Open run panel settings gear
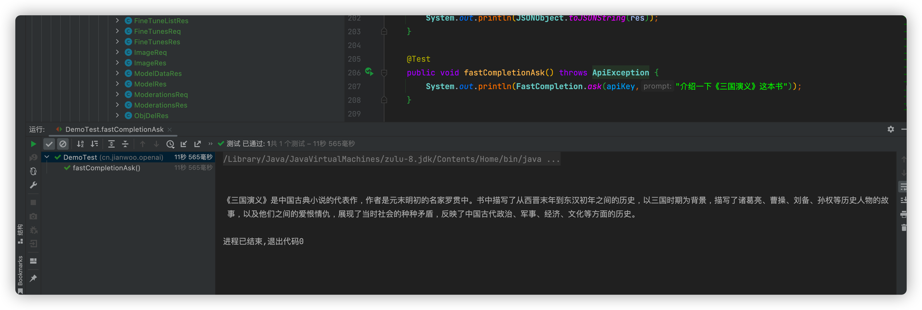Image resolution: width=922 pixels, height=310 pixels. pyautogui.click(x=891, y=129)
